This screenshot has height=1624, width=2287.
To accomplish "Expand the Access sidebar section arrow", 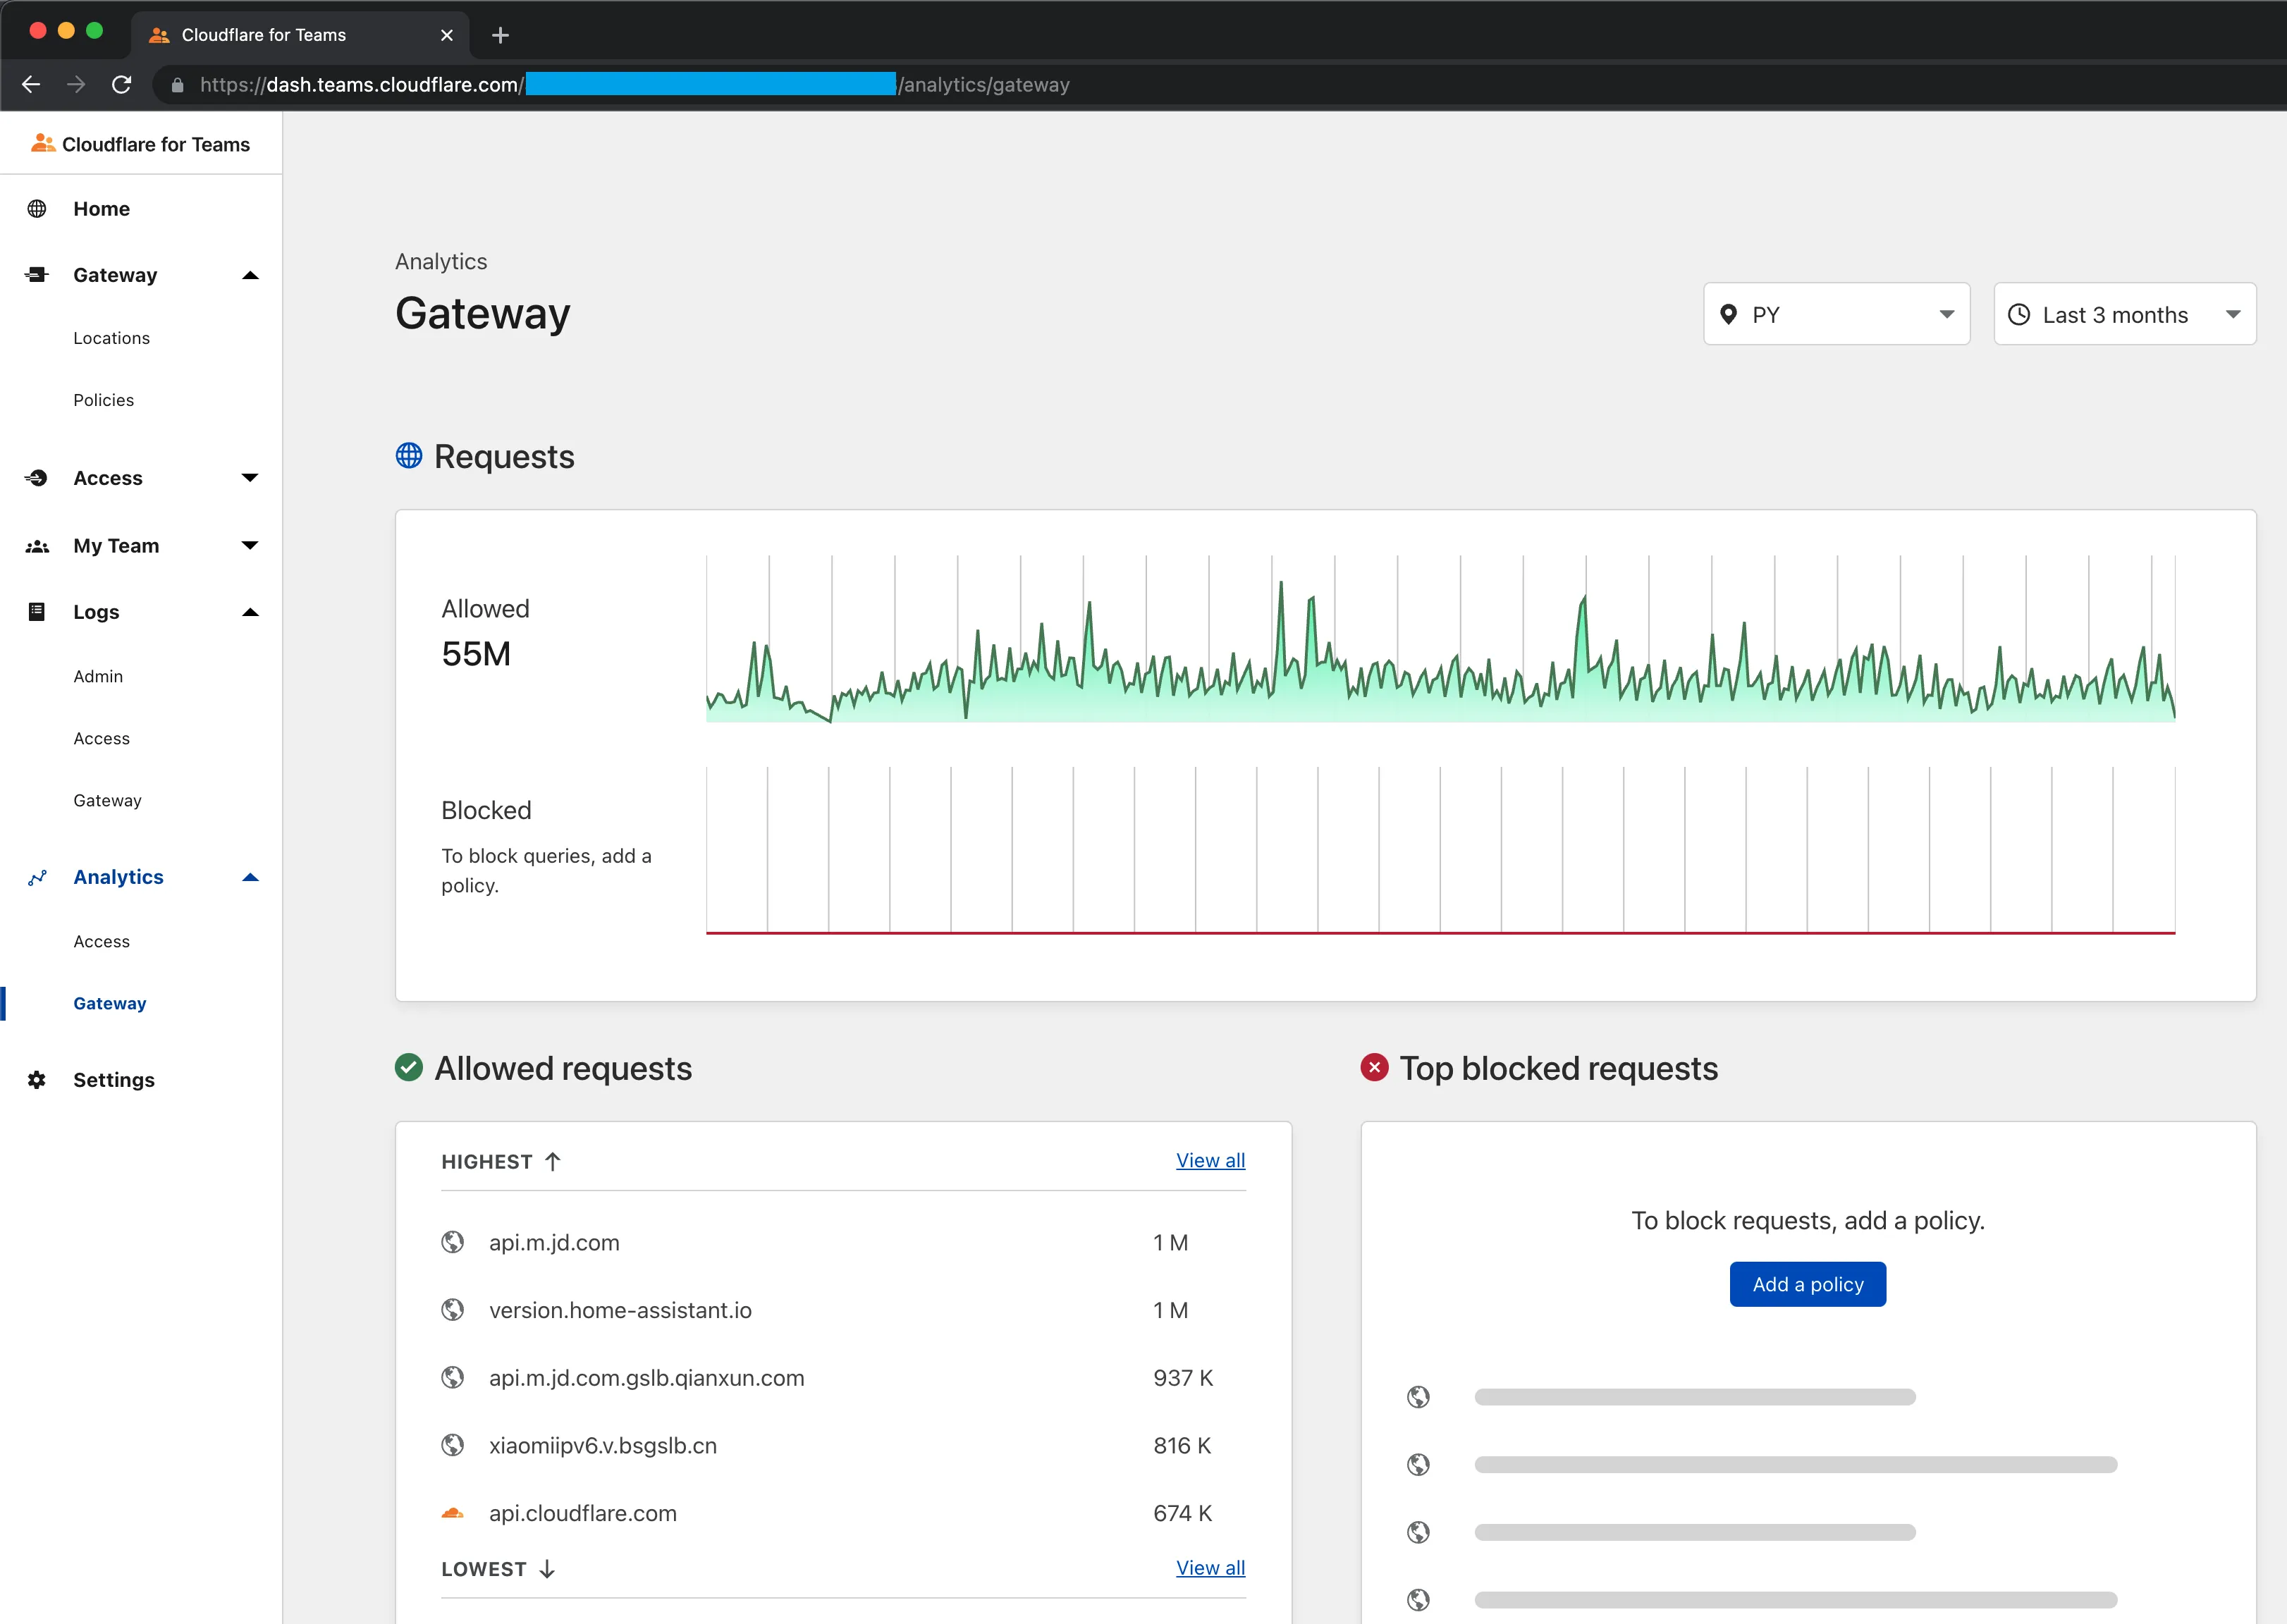I will point(250,478).
